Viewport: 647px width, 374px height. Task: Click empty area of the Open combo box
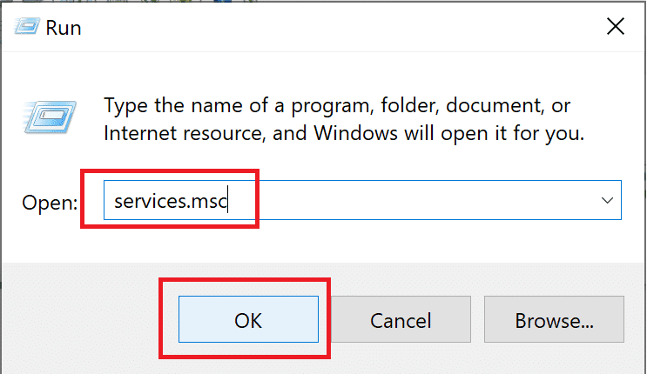(418, 201)
